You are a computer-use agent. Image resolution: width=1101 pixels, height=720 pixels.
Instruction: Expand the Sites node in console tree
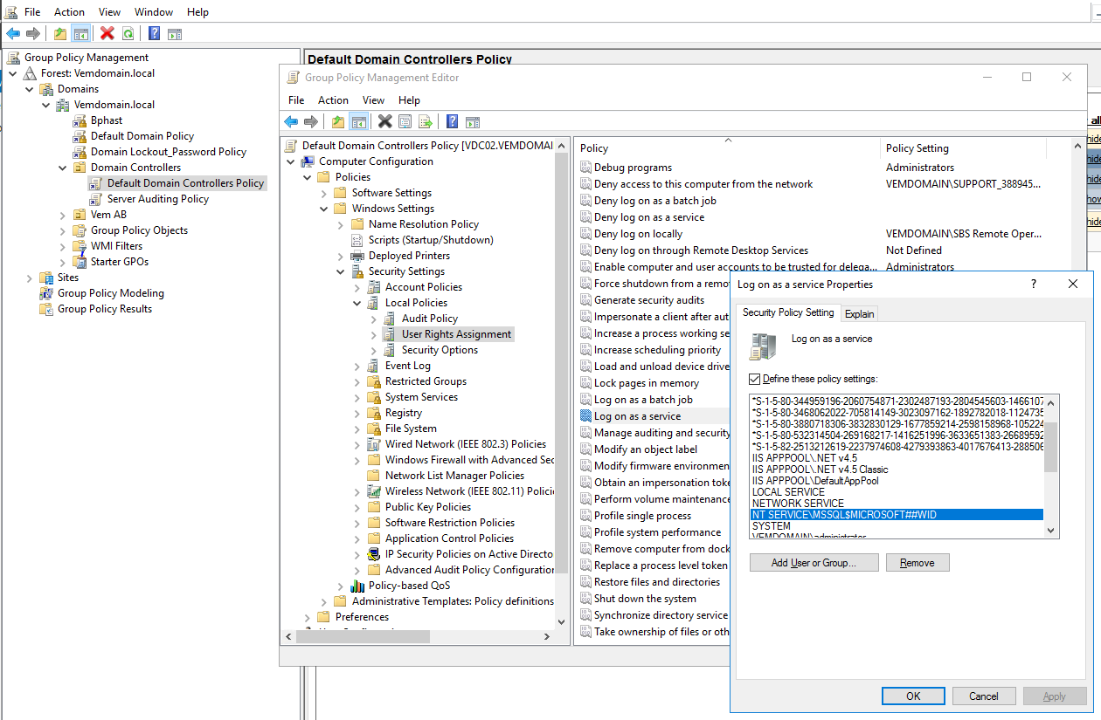pyautogui.click(x=30, y=278)
